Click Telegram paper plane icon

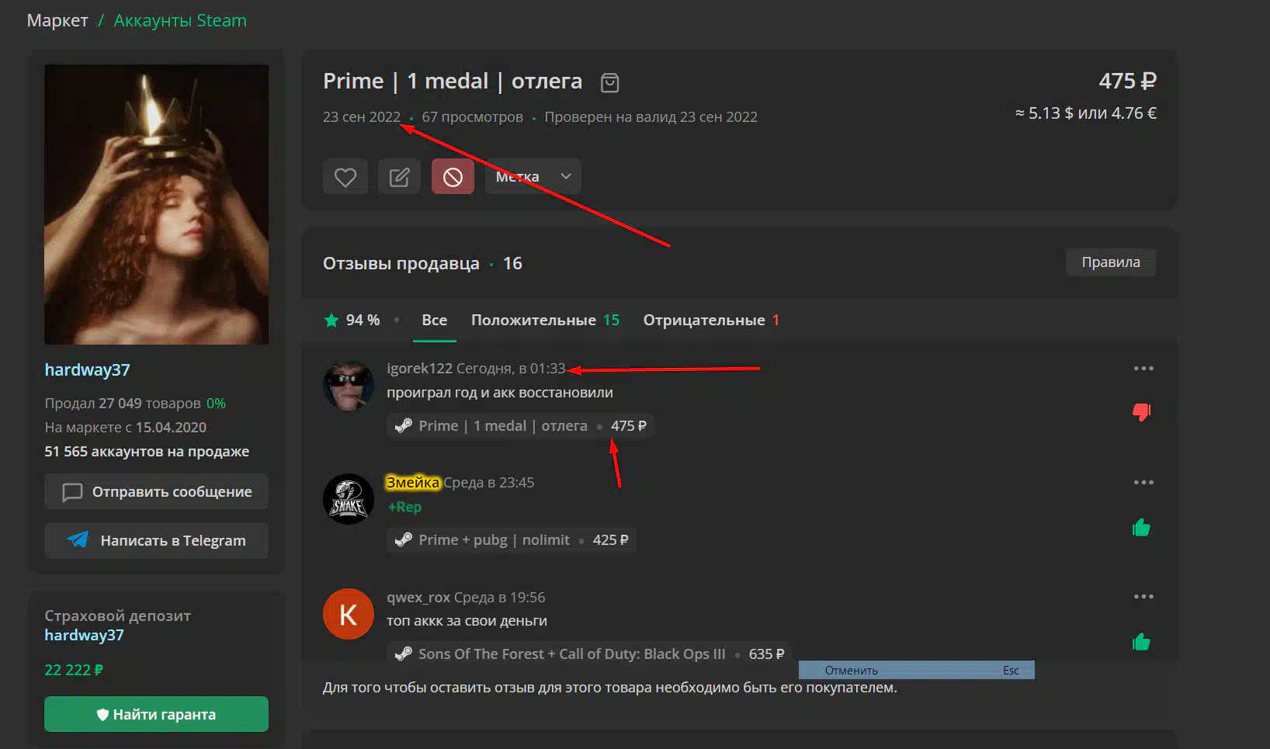coord(78,539)
